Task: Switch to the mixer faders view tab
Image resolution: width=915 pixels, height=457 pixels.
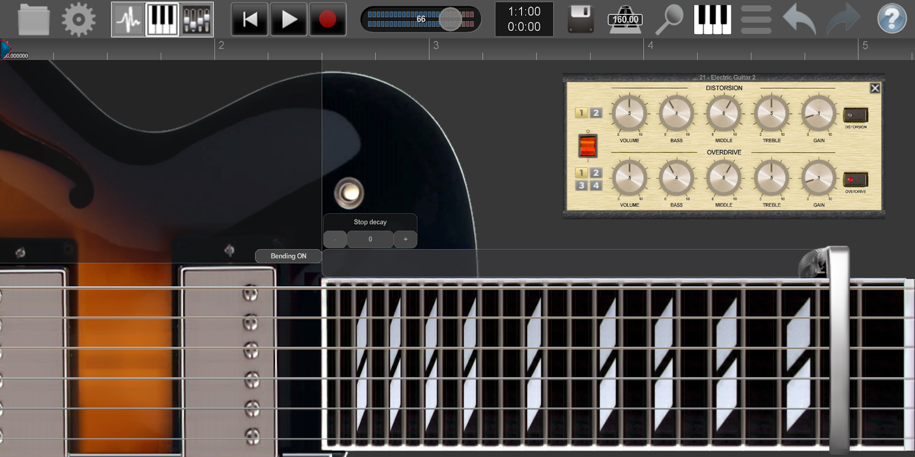Action: pyautogui.click(x=197, y=19)
